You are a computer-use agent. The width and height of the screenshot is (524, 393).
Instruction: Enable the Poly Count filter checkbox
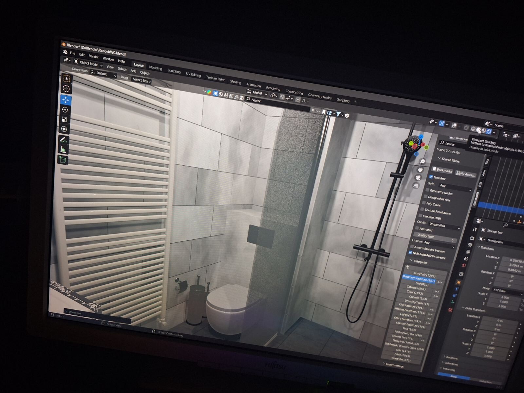click(x=424, y=203)
